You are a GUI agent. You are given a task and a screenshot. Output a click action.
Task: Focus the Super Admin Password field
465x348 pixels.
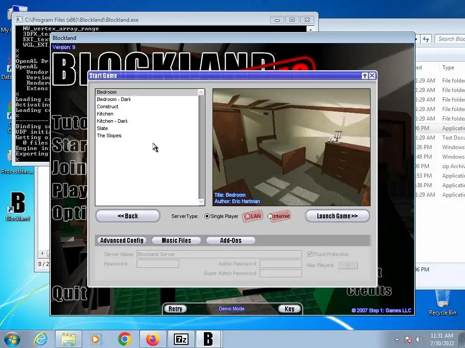(281, 273)
